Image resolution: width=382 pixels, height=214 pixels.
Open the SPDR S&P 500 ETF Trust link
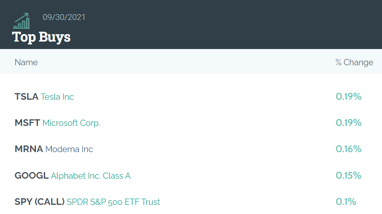(x=113, y=202)
